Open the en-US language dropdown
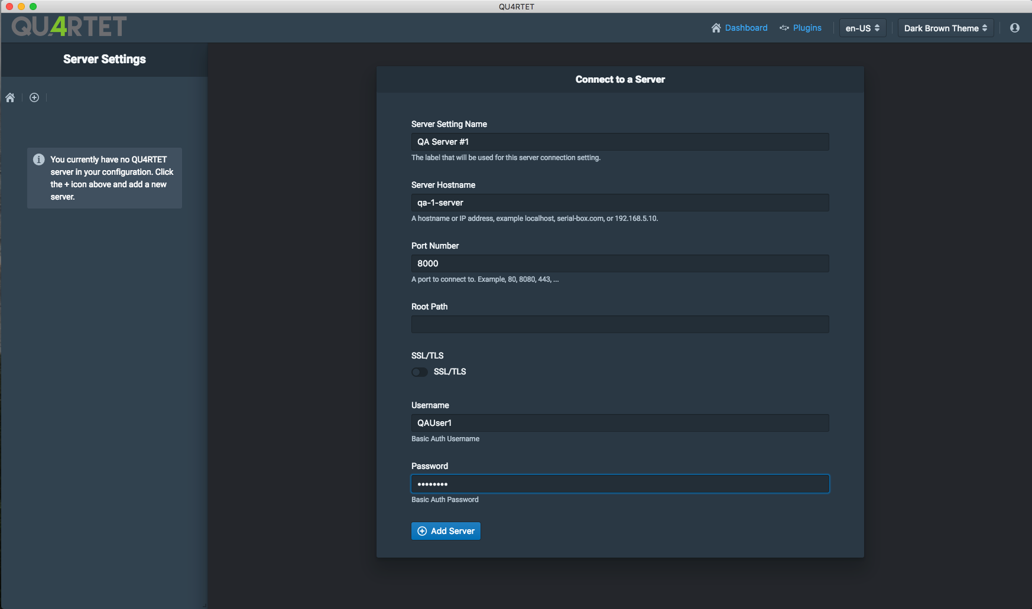 click(x=862, y=28)
